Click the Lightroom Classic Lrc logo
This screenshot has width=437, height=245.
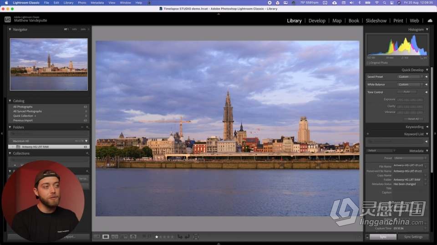[8, 20]
